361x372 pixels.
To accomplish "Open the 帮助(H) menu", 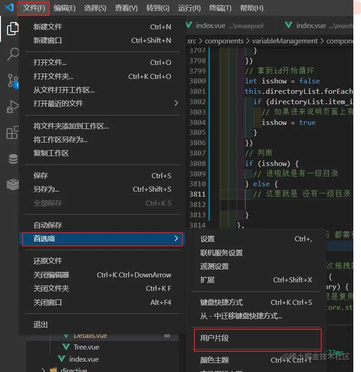I will point(251,8).
